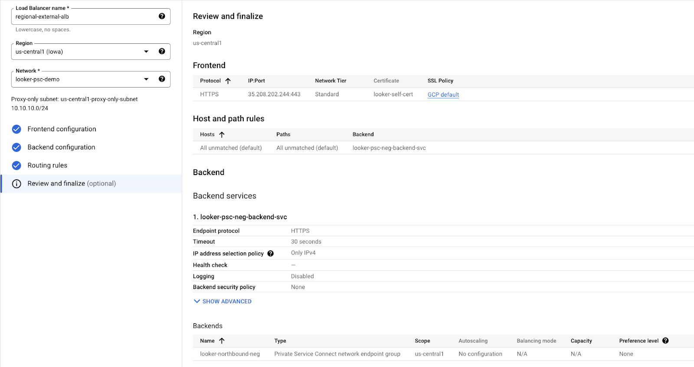The image size is (694, 367).
Task: Select Review and finalize step
Action: click(72, 184)
